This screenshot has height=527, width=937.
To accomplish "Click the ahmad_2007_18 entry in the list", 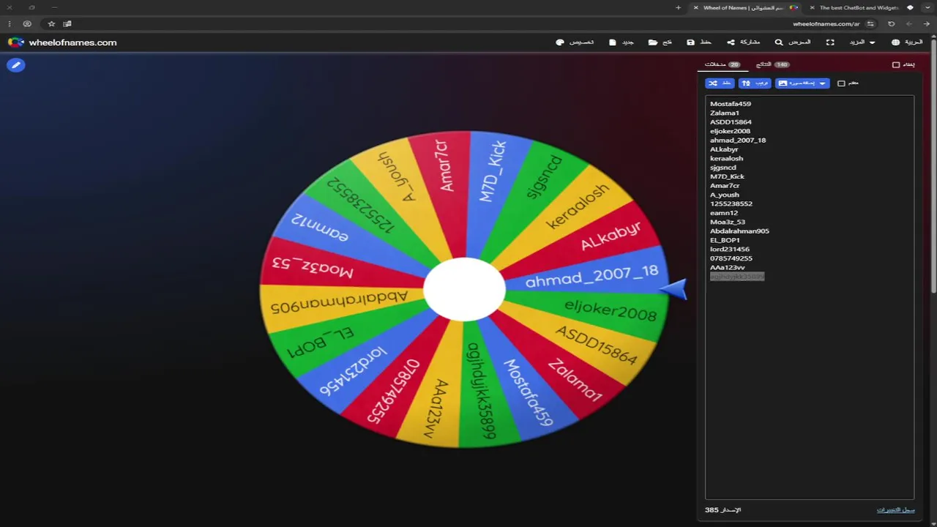I will click(738, 140).
